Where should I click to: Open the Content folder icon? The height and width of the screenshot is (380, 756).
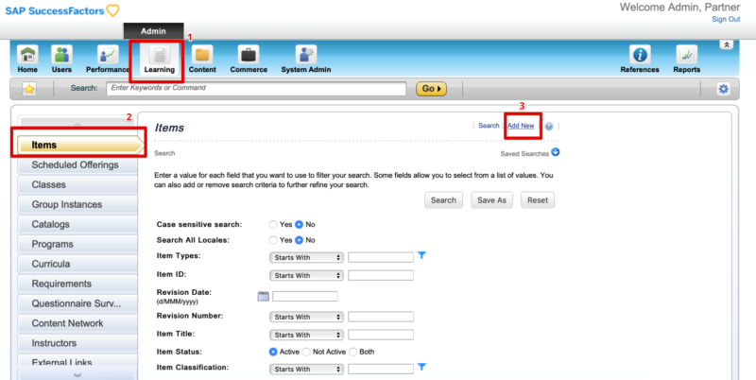coord(202,56)
